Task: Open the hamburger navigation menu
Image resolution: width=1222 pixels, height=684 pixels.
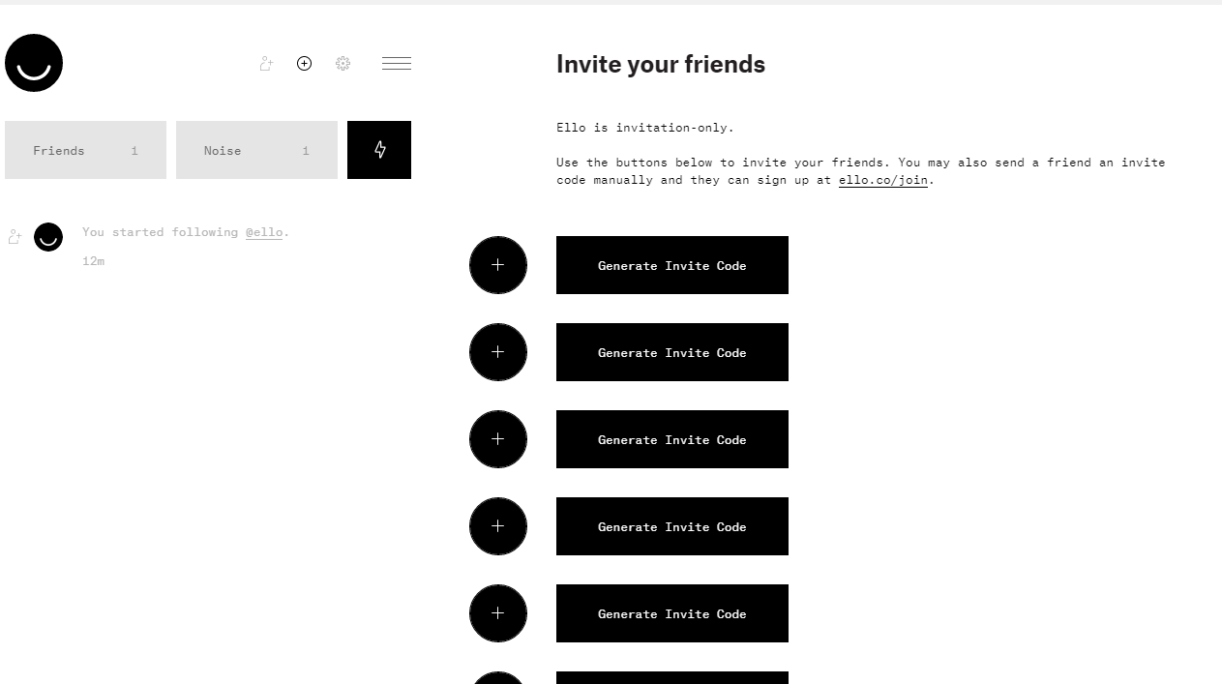Action: tap(396, 63)
